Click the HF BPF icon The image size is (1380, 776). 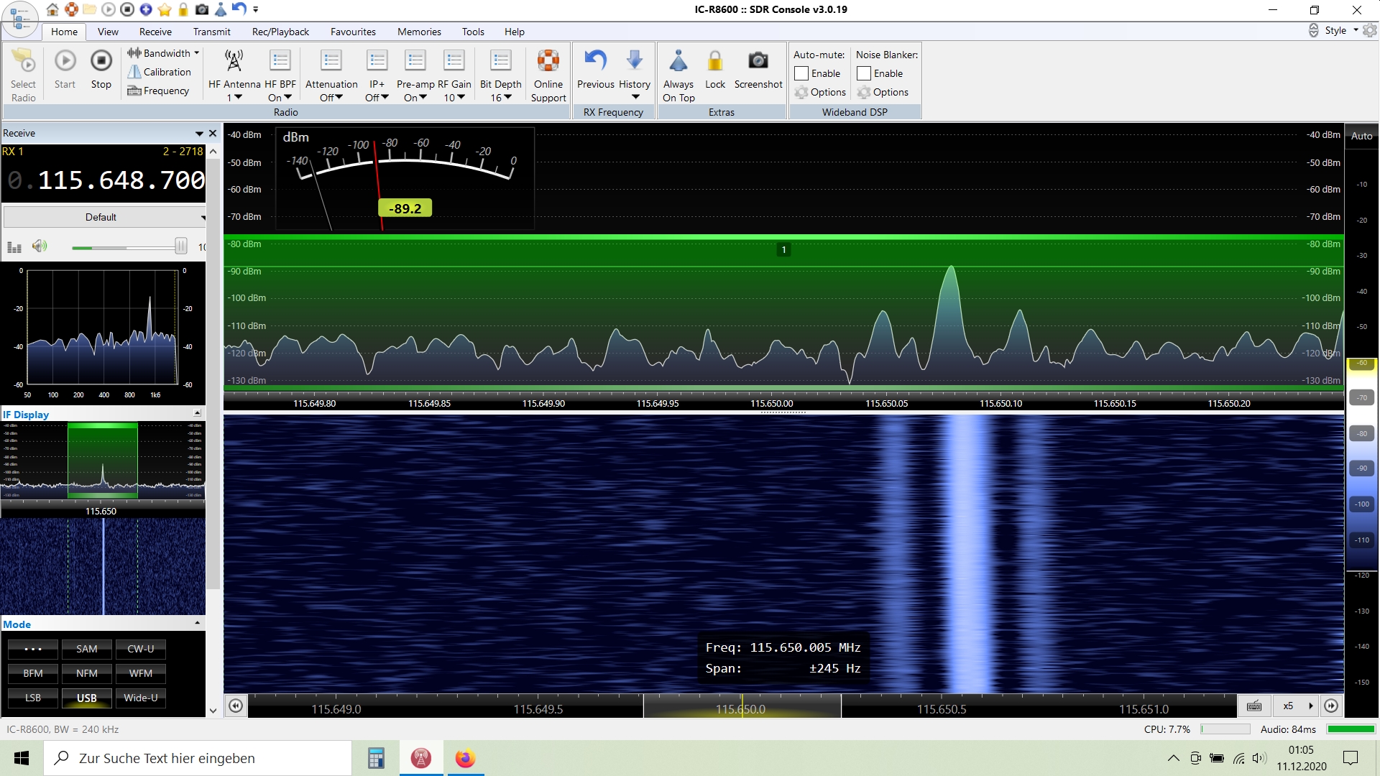[280, 60]
